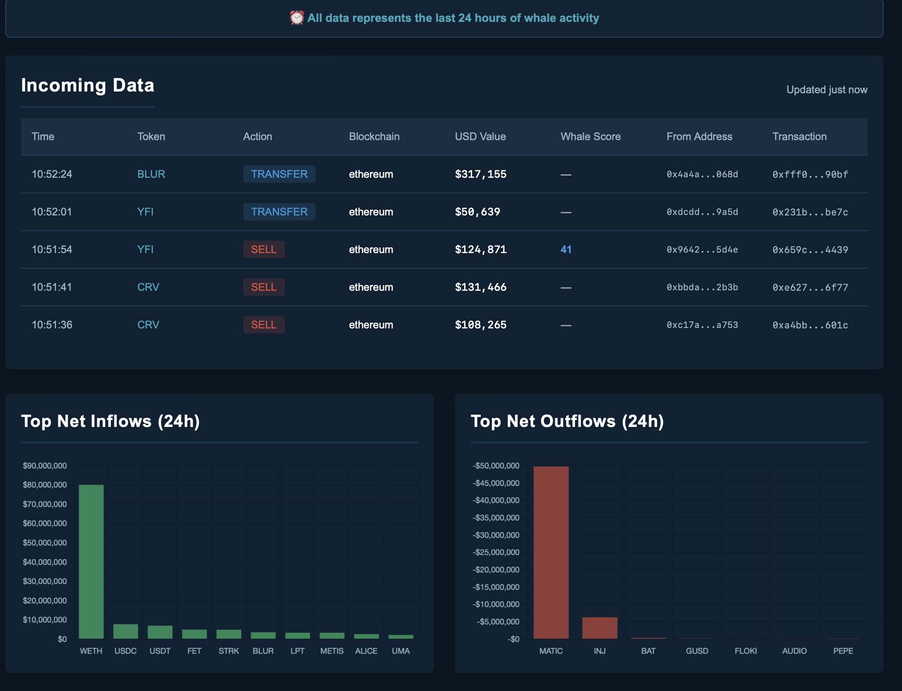
Task: Click the INJ bar in the outflows chart
Action: tap(600, 626)
